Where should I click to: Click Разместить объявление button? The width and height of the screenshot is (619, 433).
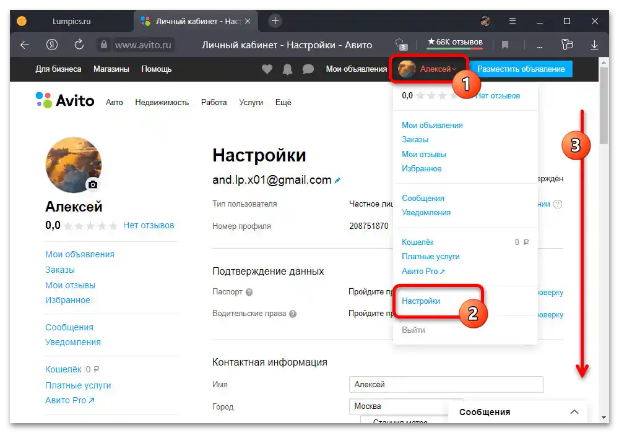[x=521, y=69]
